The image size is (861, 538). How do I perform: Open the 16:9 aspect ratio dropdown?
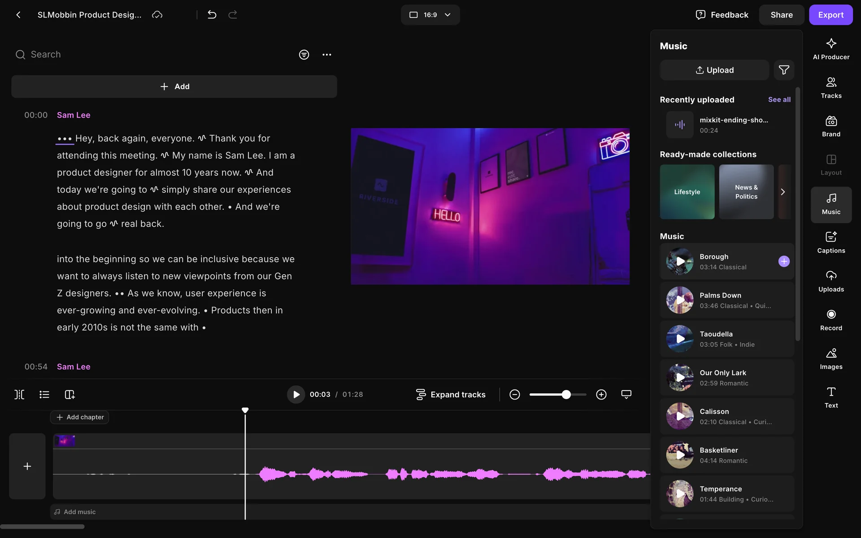[430, 15]
